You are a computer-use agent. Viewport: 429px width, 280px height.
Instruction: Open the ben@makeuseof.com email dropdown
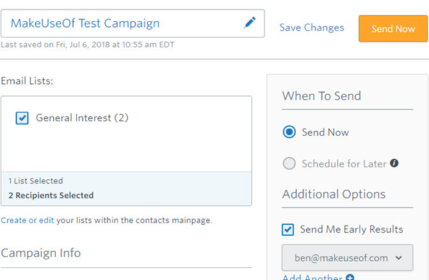coord(348,258)
